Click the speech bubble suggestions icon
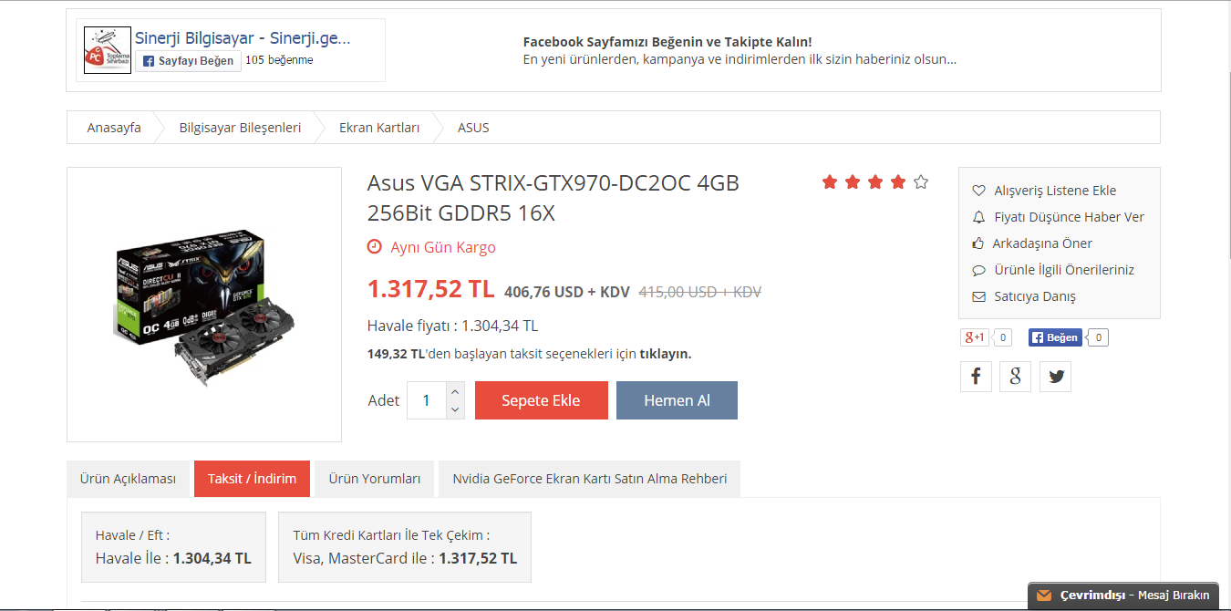The height and width of the screenshot is (611, 1231). pyautogui.click(x=978, y=270)
